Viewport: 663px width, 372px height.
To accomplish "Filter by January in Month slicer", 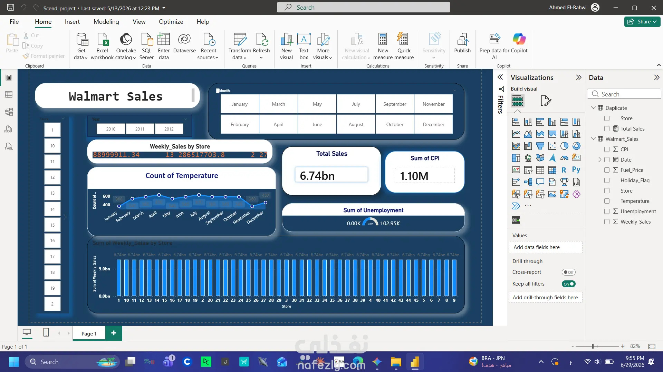I will 240,104.
